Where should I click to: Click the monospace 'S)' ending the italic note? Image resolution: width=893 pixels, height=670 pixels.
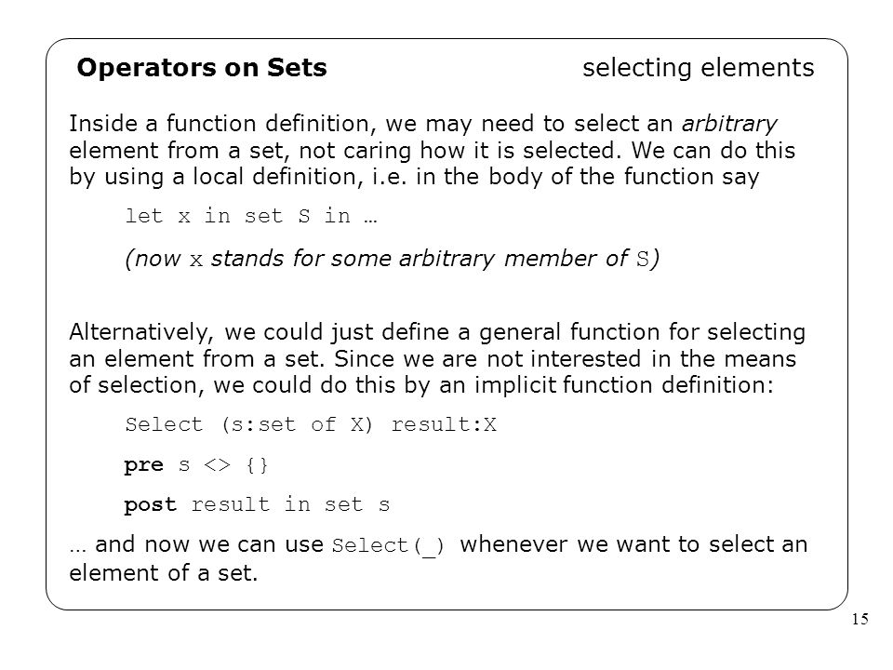tap(648, 260)
